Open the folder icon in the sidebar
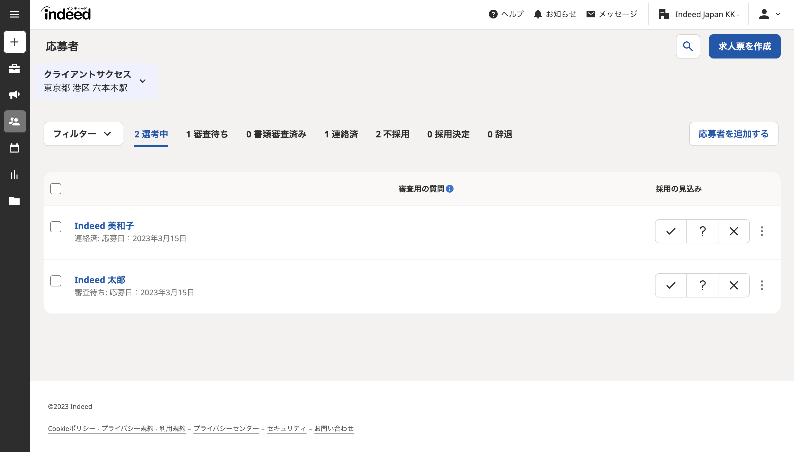 pos(14,201)
